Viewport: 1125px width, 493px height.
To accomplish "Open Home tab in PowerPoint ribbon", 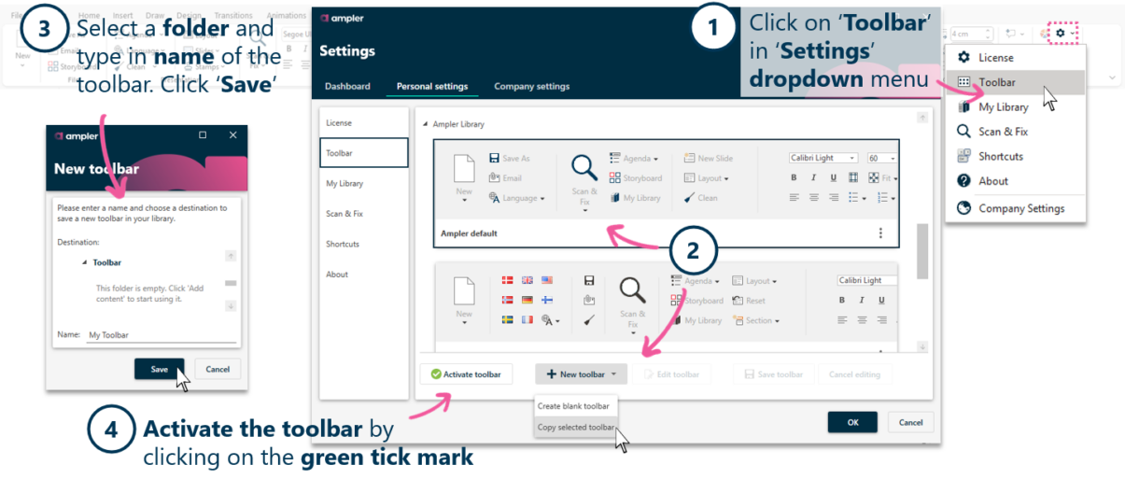I will [x=90, y=16].
